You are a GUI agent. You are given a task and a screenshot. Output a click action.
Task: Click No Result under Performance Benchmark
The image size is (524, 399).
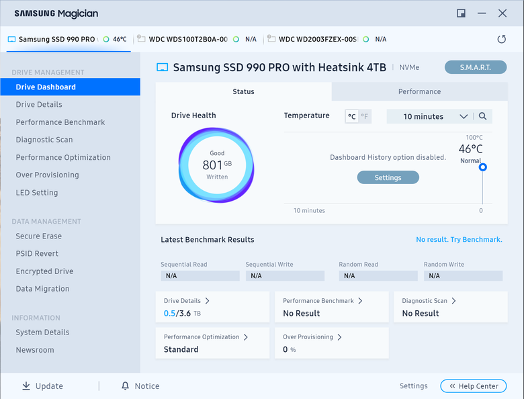[x=302, y=314]
